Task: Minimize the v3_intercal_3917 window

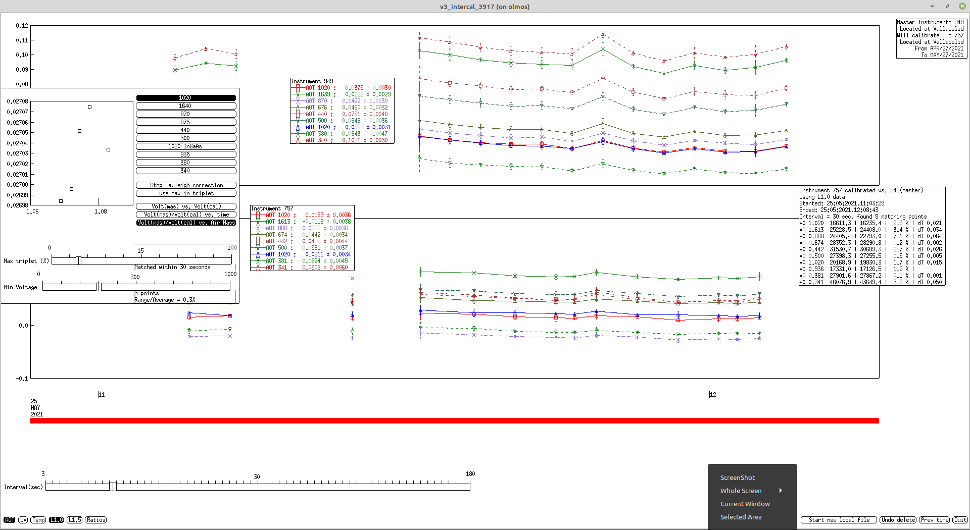Action: (x=932, y=6)
